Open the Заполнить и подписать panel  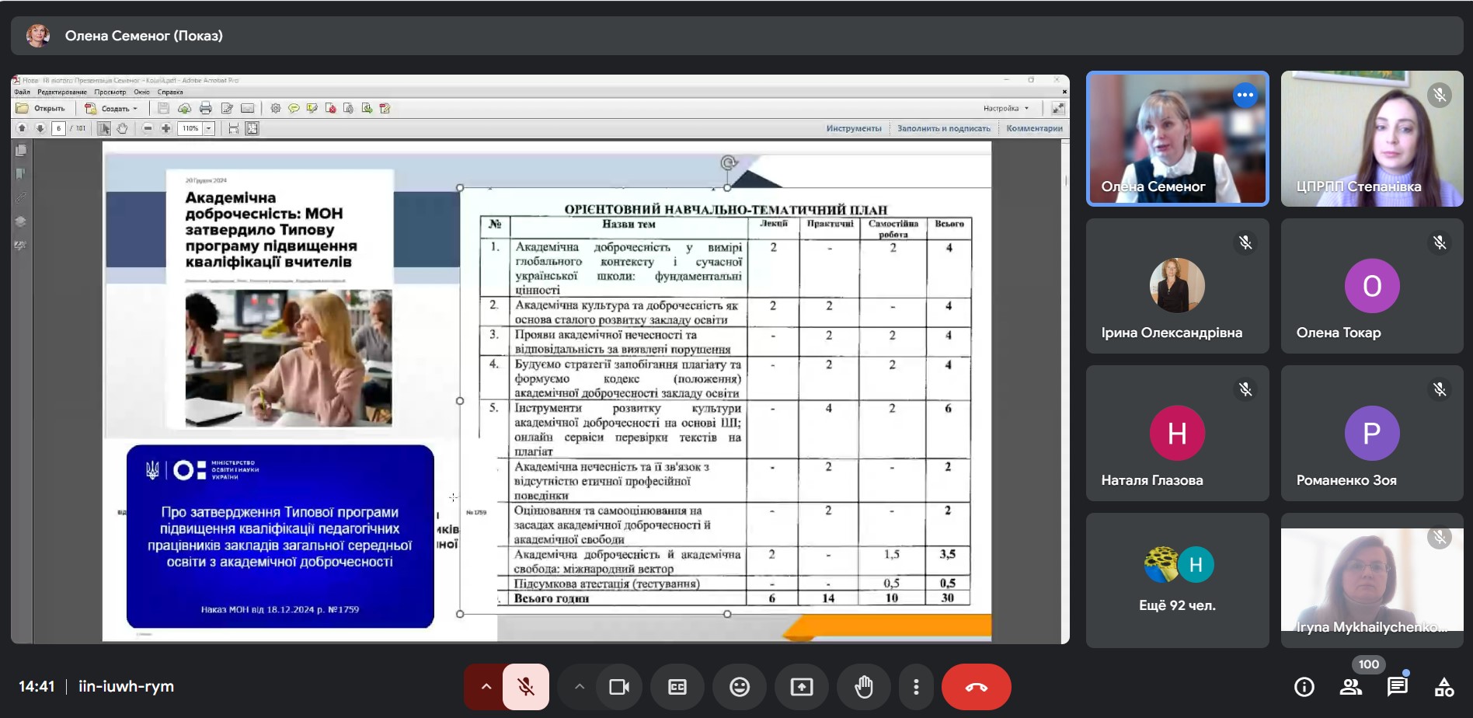coord(944,128)
